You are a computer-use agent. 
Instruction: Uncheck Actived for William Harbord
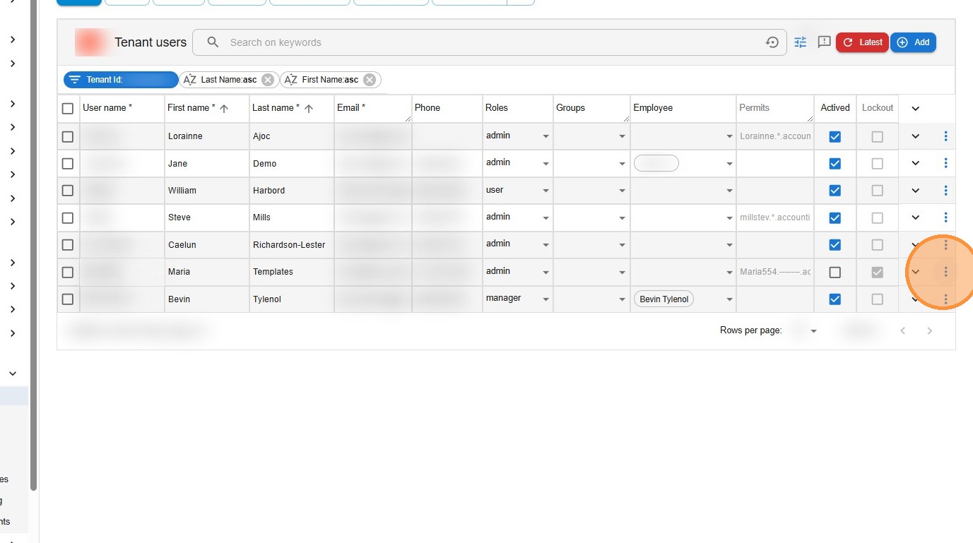pyautogui.click(x=835, y=191)
